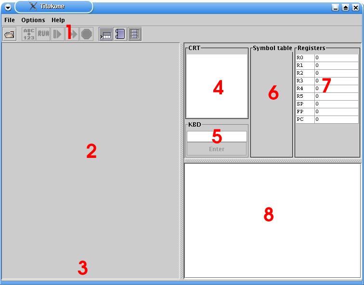The width and height of the screenshot is (364, 285).
Task: Open the Options menu
Action: tap(33, 20)
